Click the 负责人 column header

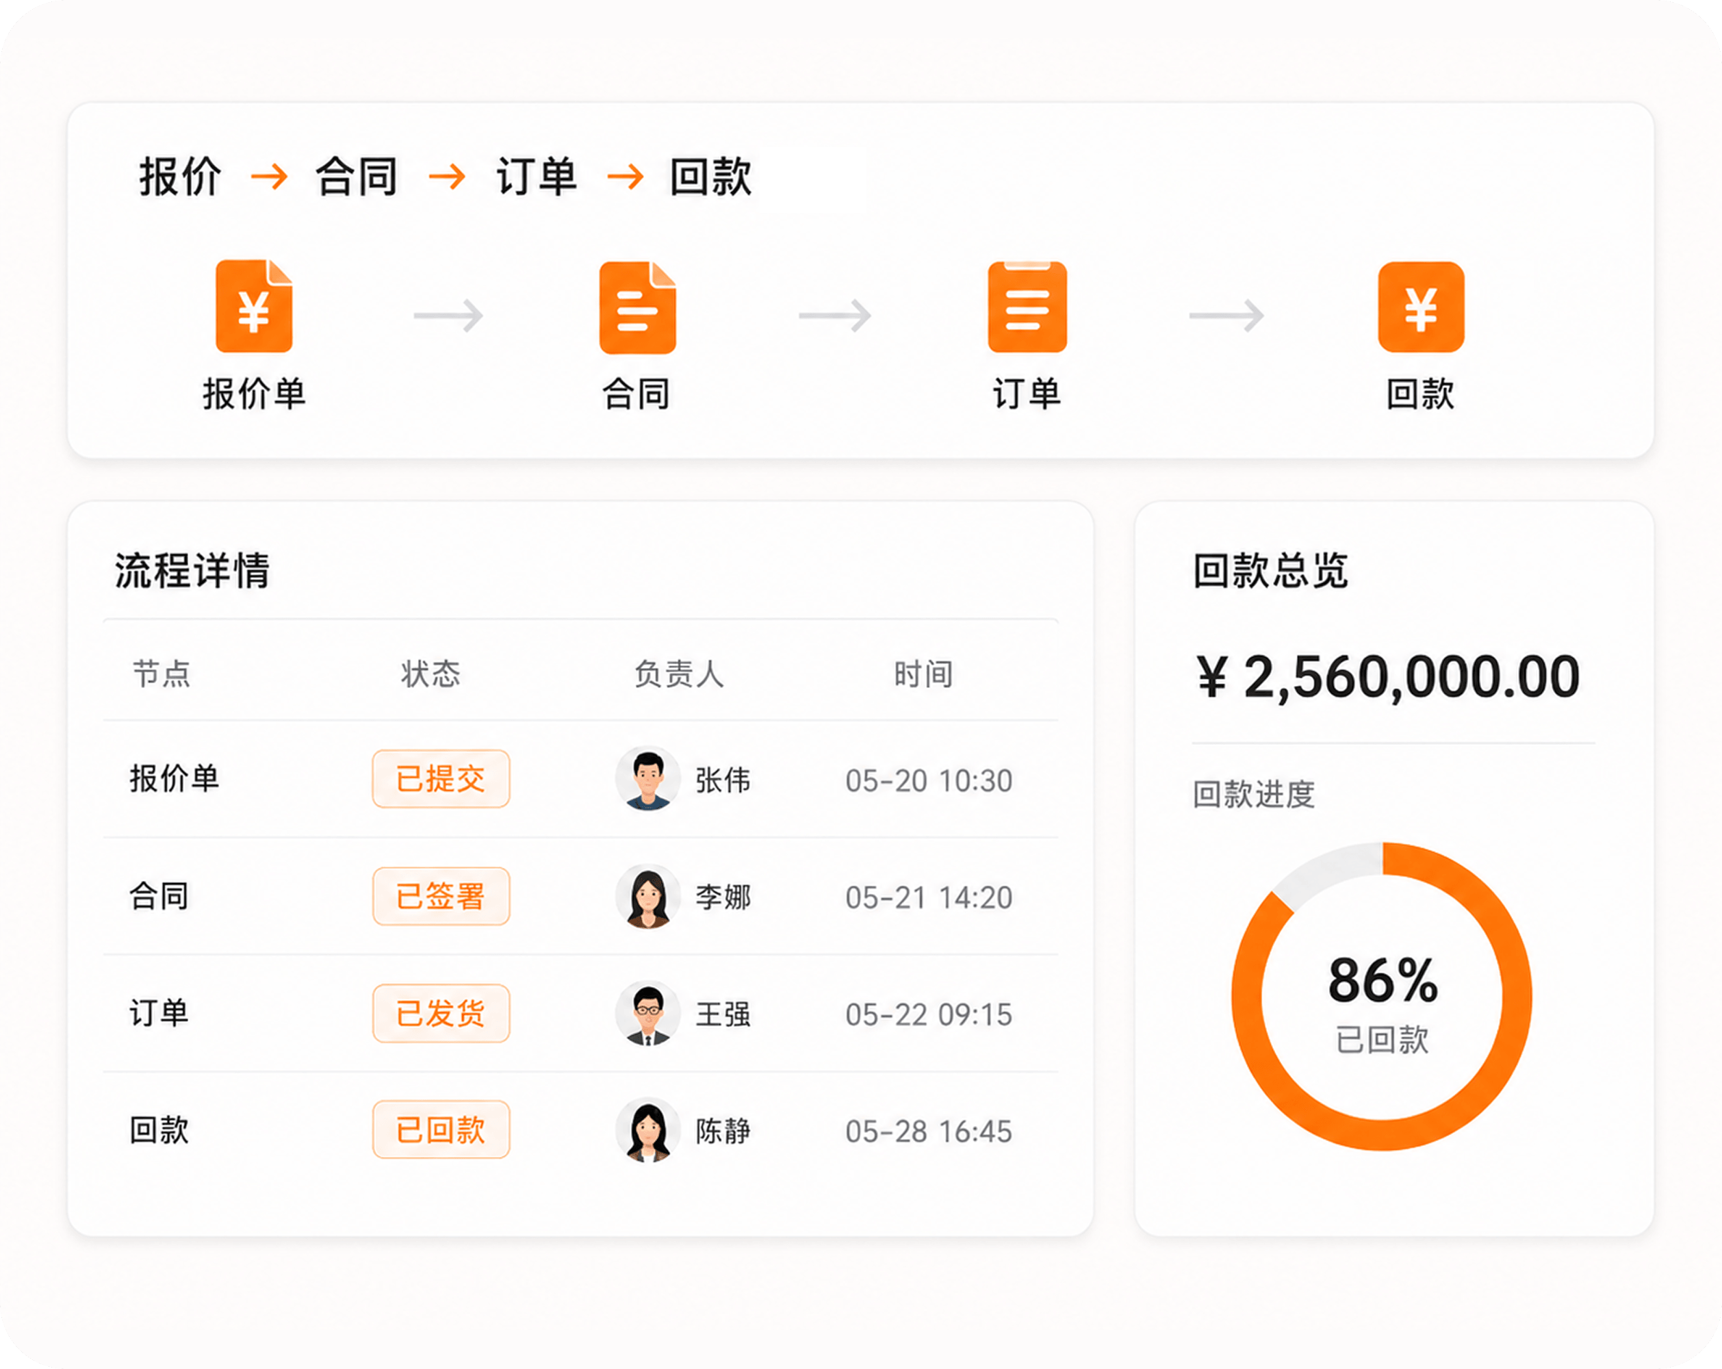point(679,674)
